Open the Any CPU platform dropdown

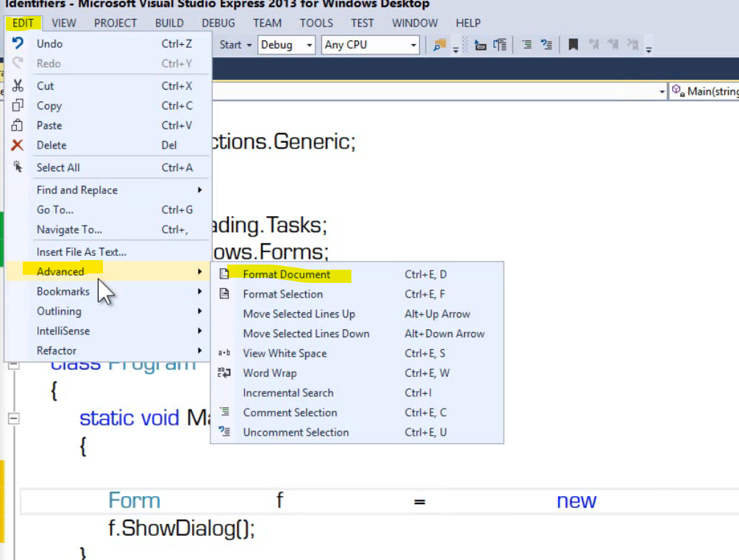371,45
